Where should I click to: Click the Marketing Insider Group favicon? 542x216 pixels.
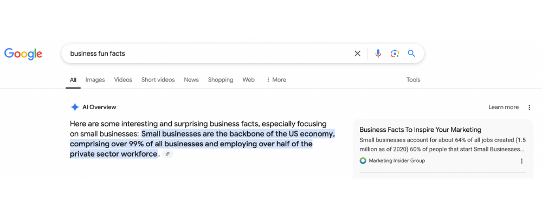[x=363, y=160]
